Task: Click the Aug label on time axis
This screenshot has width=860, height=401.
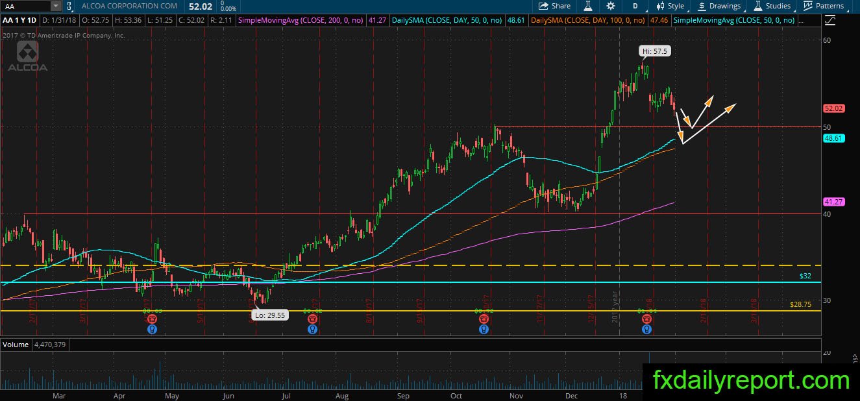Action: point(343,395)
